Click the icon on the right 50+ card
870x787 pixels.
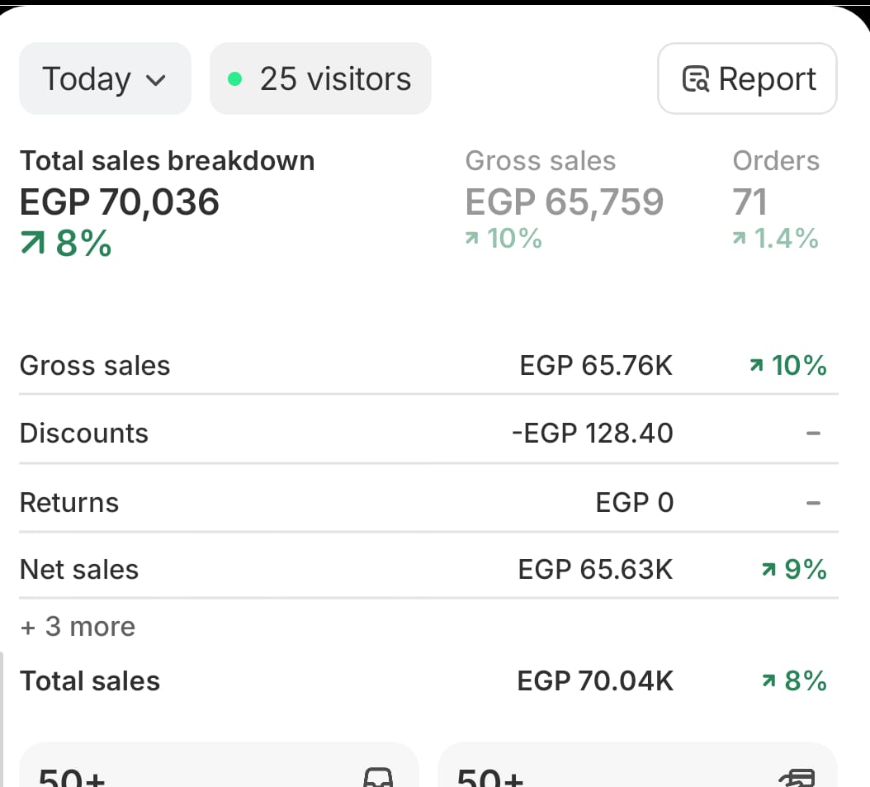797,778
